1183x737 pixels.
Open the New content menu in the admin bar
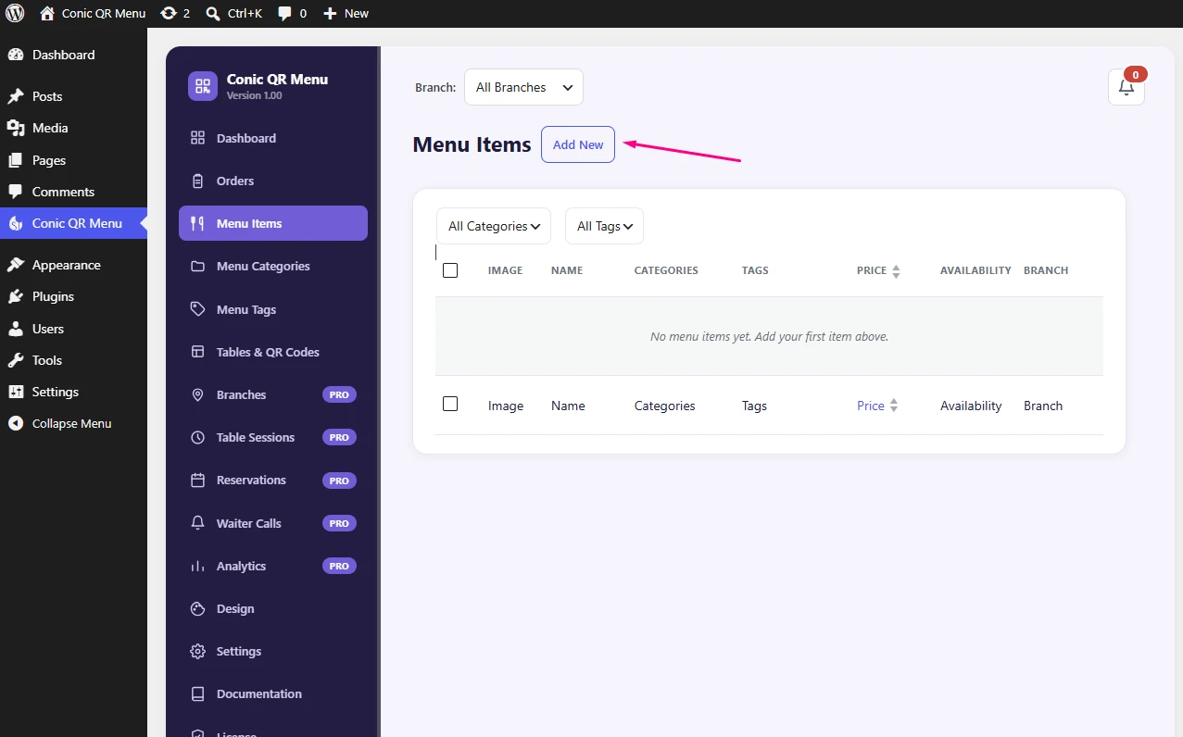tap(346, 13)
